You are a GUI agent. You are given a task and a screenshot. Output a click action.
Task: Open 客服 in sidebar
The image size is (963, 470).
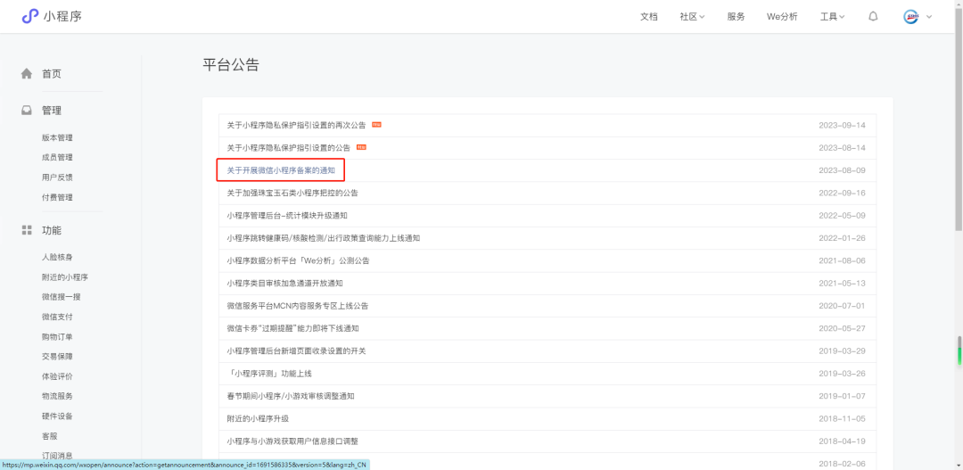pyautogui.click(x=50, y=435)
